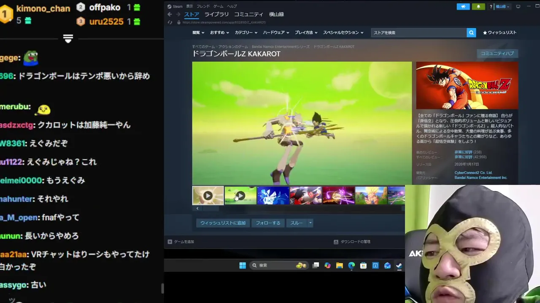Select the purple energy blast screenshot thumbnail

point(338,196)
